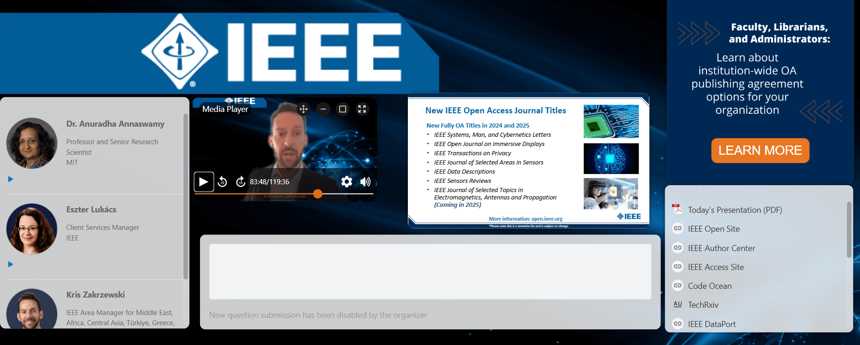This screenshot has width=860, height=345.
Task: Expand Eszter Lukács speaker details
Action: click(x=11, y=264)
